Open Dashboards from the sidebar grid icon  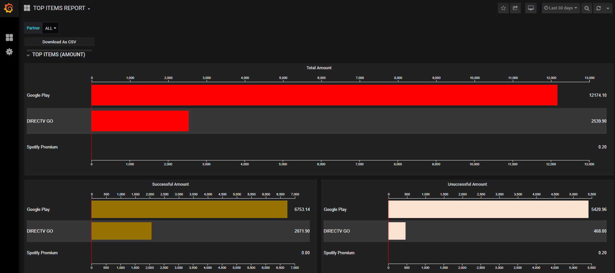[x=9, y=38]
